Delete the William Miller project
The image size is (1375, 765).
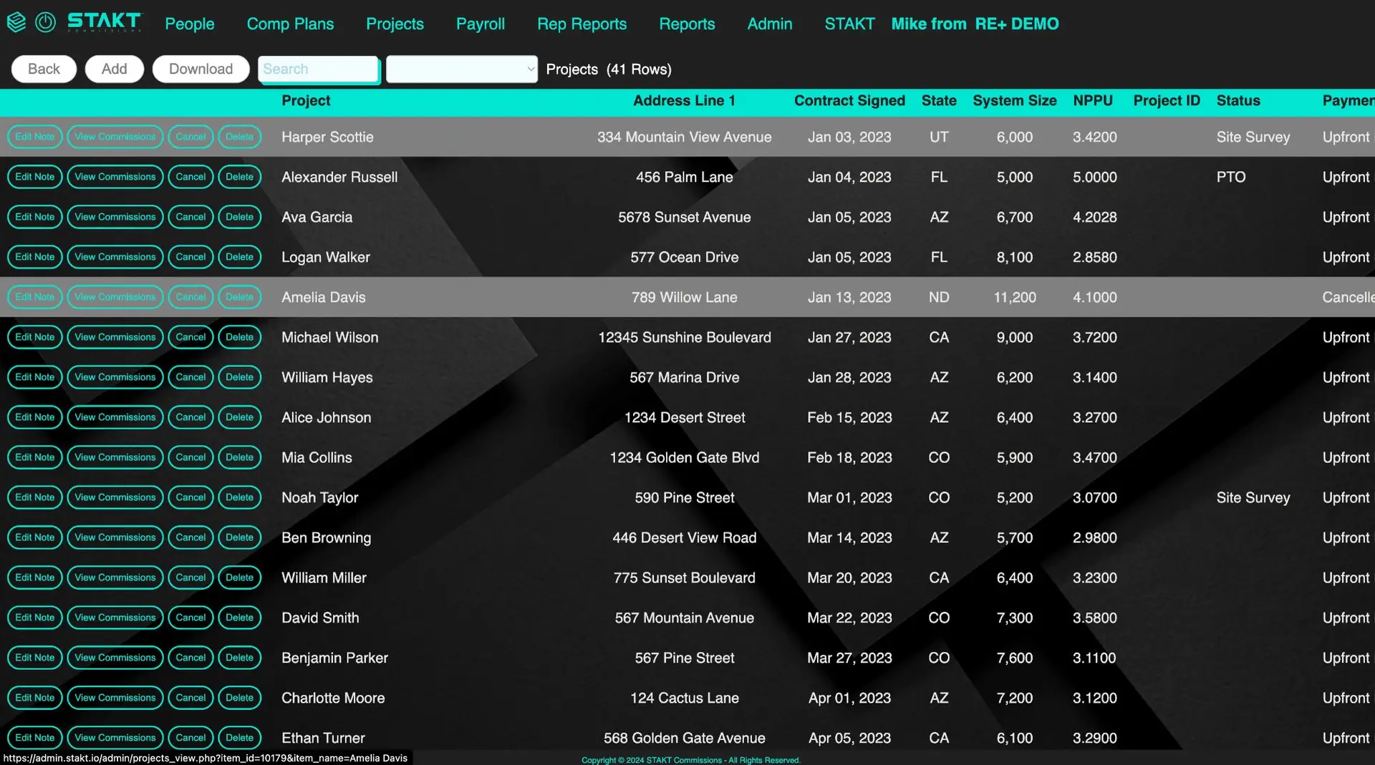pyautogui.click(x=240, y=578)
